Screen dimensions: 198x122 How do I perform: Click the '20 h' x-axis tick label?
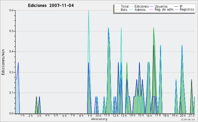tap(183, 115)
